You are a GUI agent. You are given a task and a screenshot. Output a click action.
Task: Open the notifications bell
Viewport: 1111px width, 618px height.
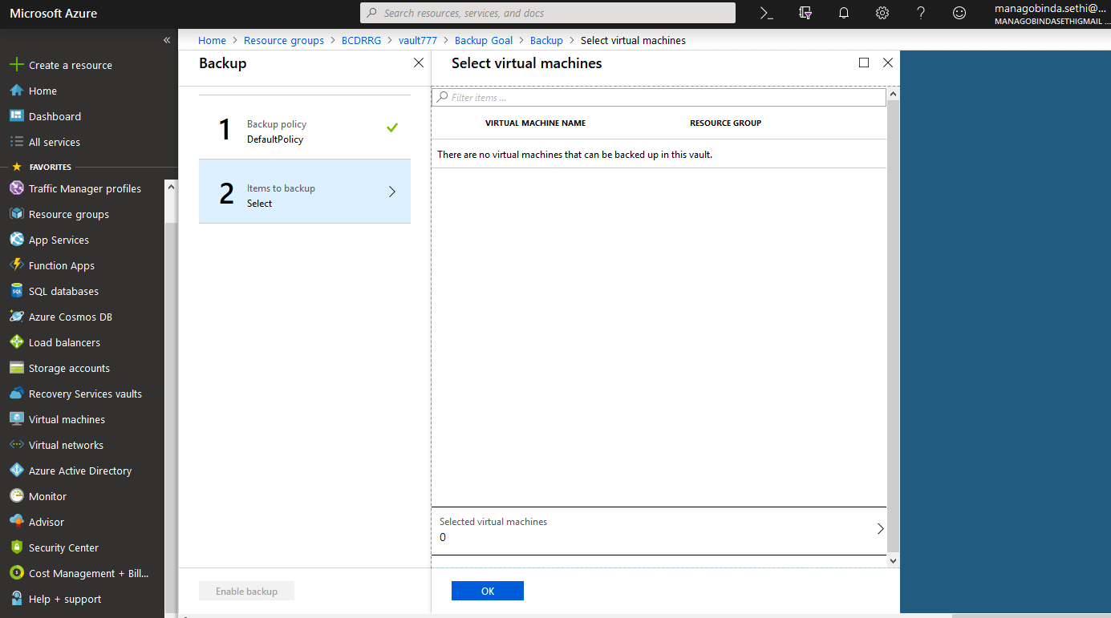(844, 13)
